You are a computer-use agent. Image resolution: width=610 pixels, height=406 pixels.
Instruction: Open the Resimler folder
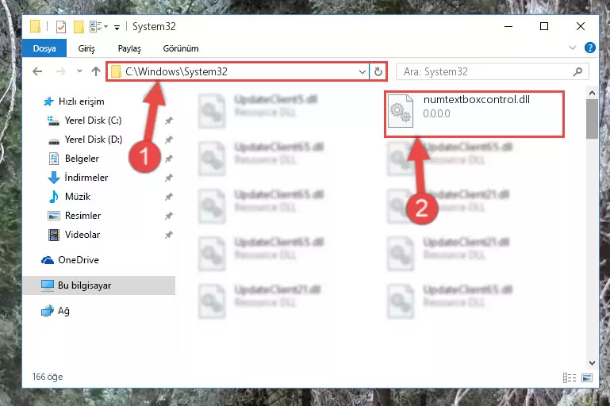75,216
